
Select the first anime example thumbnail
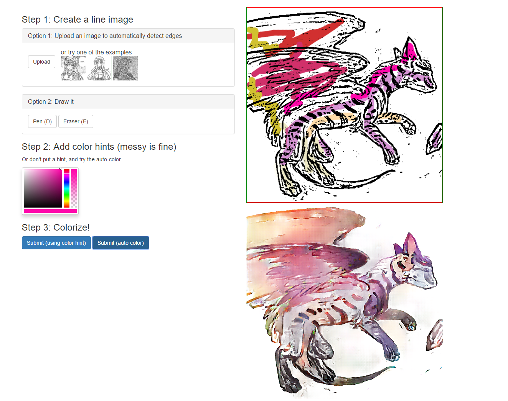coord(73,68)
